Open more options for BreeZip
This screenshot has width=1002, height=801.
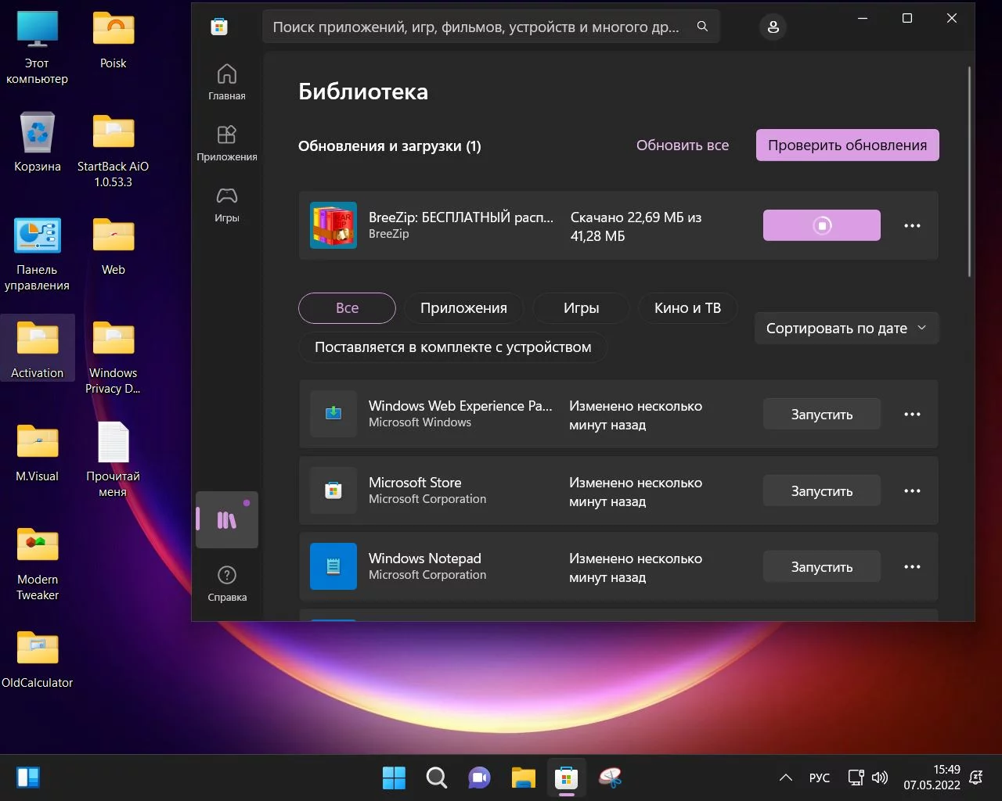[x=912, y=225]
